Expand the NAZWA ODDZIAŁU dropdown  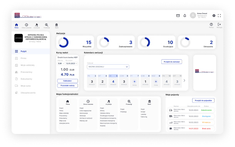point(108,67)
